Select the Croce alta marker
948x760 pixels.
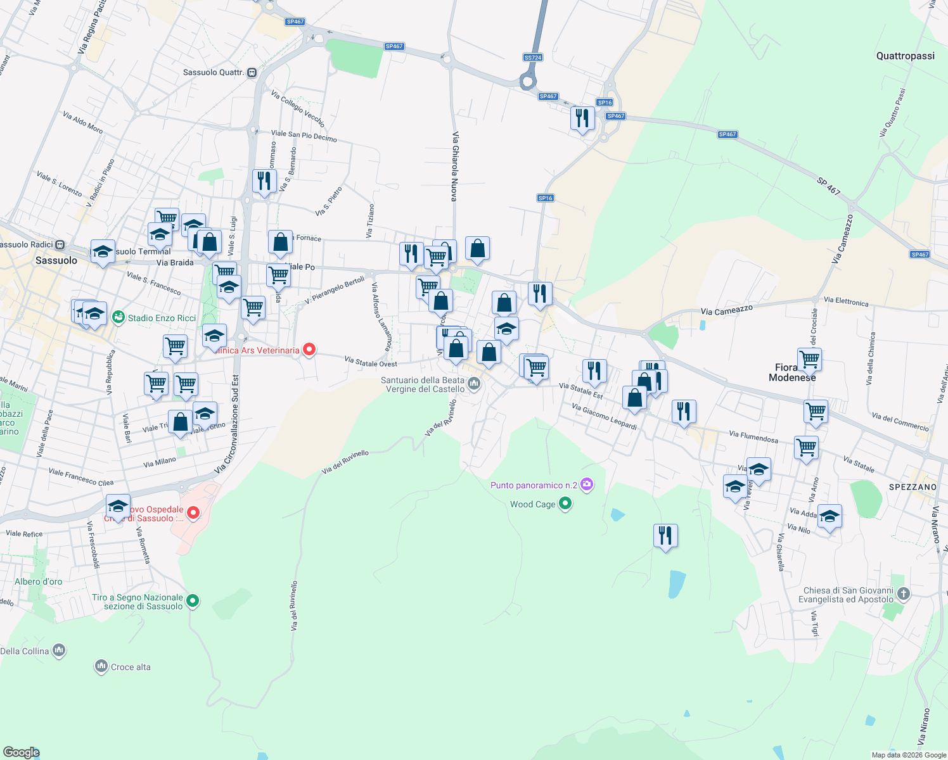tap(101, 666)
